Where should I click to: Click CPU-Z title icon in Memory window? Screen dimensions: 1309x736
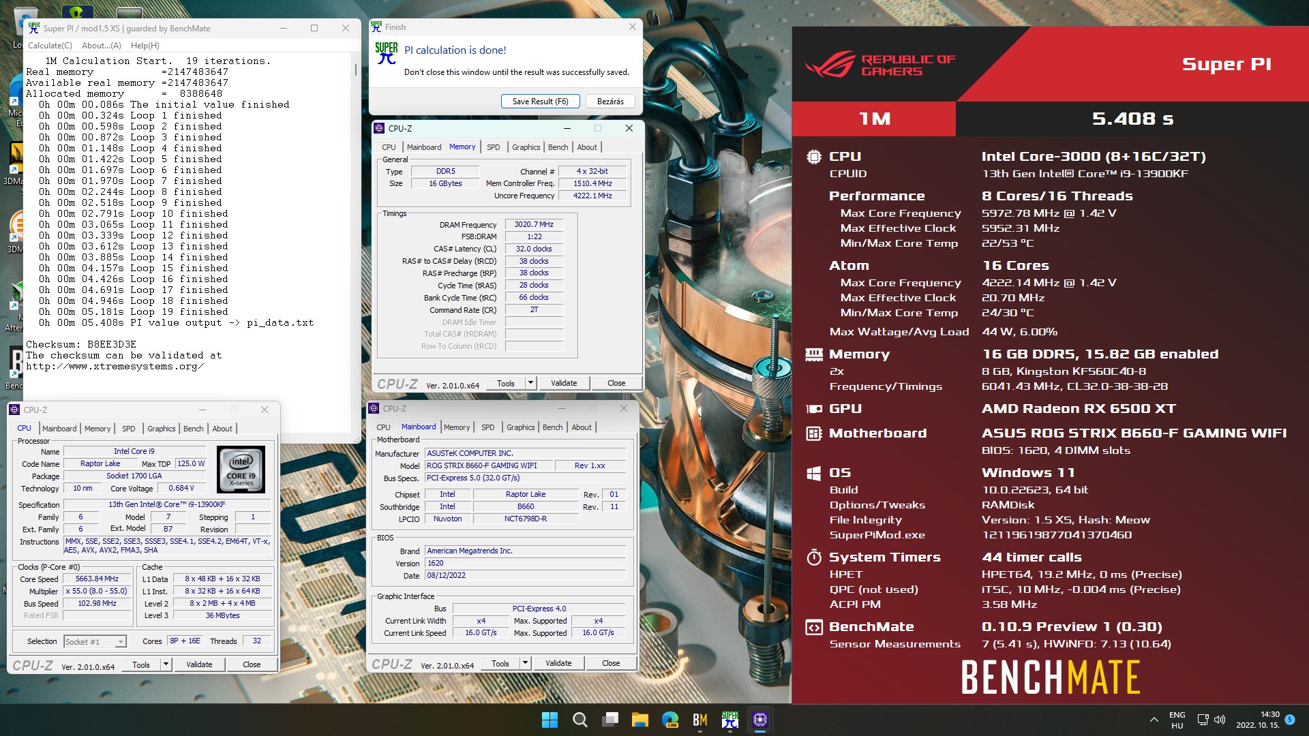379,128
